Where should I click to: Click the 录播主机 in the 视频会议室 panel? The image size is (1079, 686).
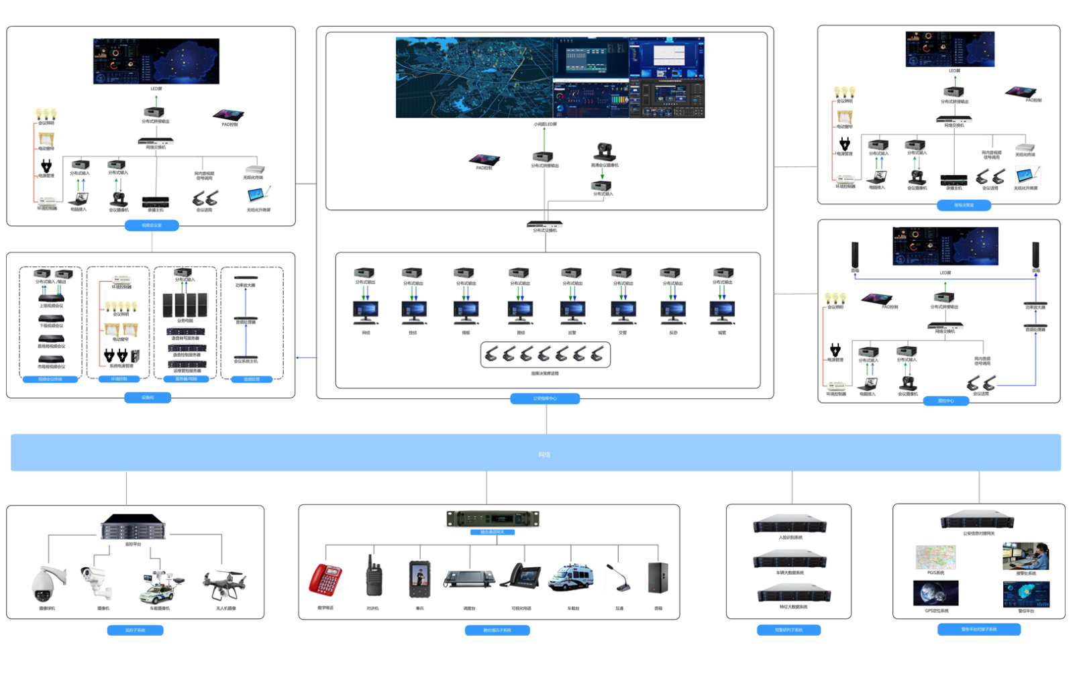tap(156, 202)
